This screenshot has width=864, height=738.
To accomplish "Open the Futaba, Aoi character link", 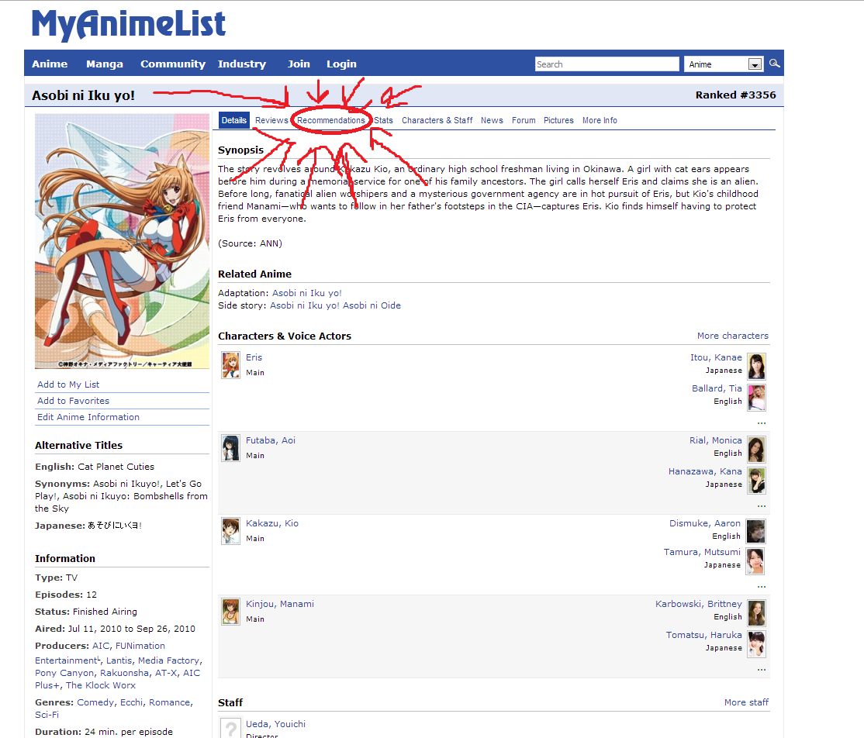I will 271,440.
